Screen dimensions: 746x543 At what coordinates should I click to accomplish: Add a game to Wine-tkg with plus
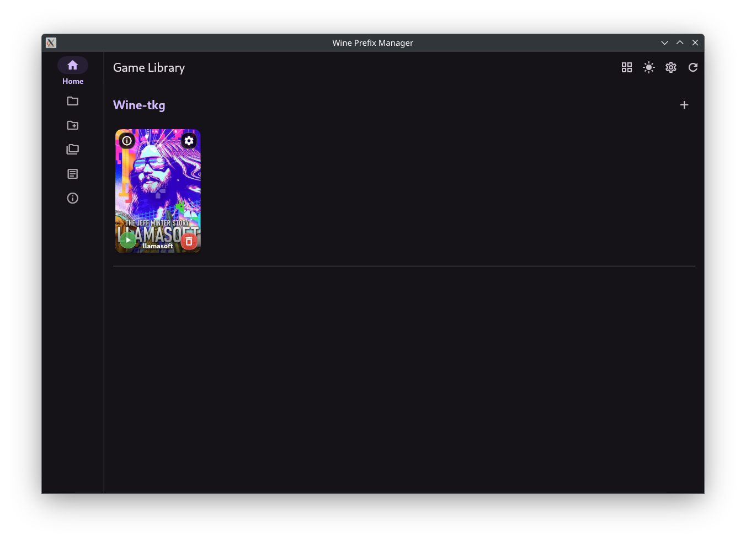(x=684, y=105)
